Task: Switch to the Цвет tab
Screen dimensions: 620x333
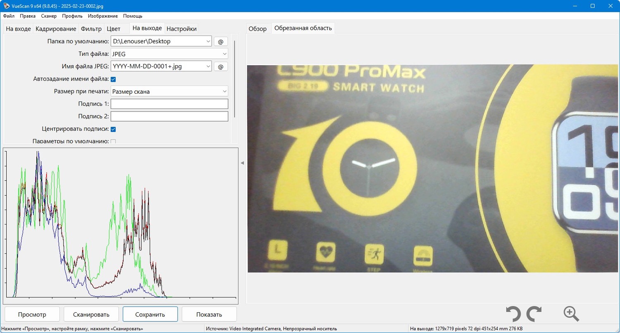Action: (113, 29)
